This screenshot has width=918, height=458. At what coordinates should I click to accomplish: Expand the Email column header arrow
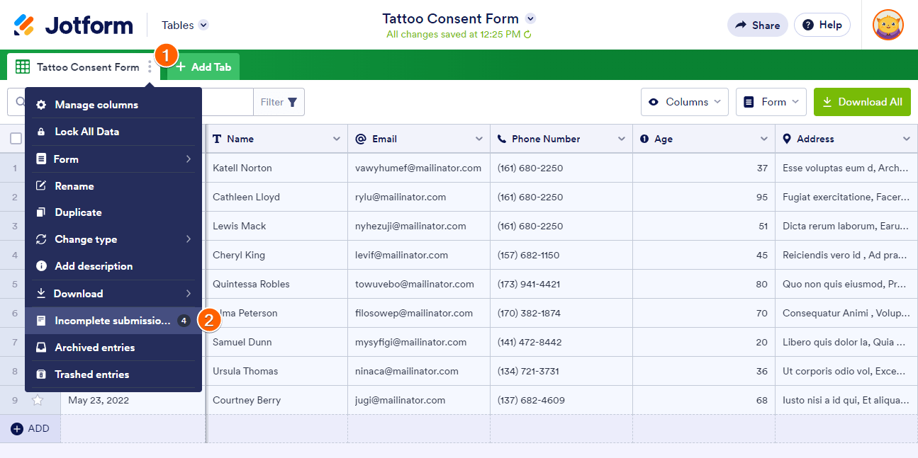click(479, 139)
